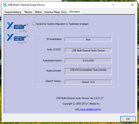This screenshot has height=124, width=139.
Task: Open the Mischer tab
Action: pyautogui.click(x=28, y=12)
